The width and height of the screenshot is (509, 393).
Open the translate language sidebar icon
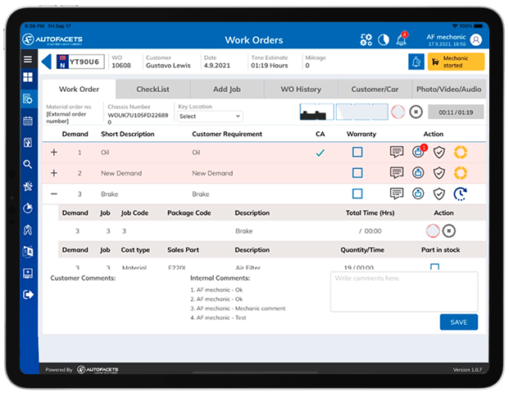28,252
